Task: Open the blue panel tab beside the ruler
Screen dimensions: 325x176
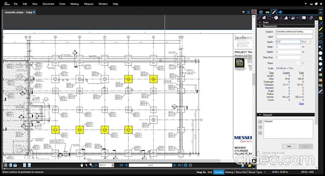Action: [x=281, y=12]
